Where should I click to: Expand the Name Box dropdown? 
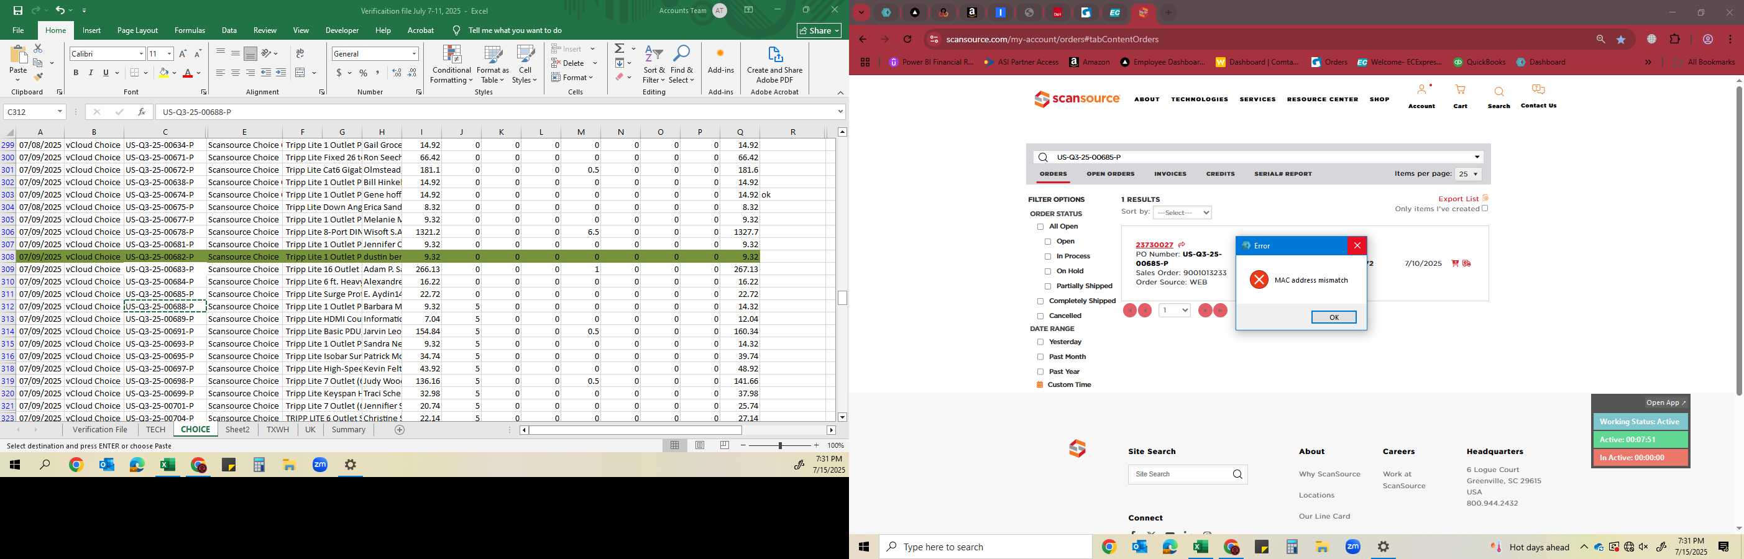pos(60,112)
